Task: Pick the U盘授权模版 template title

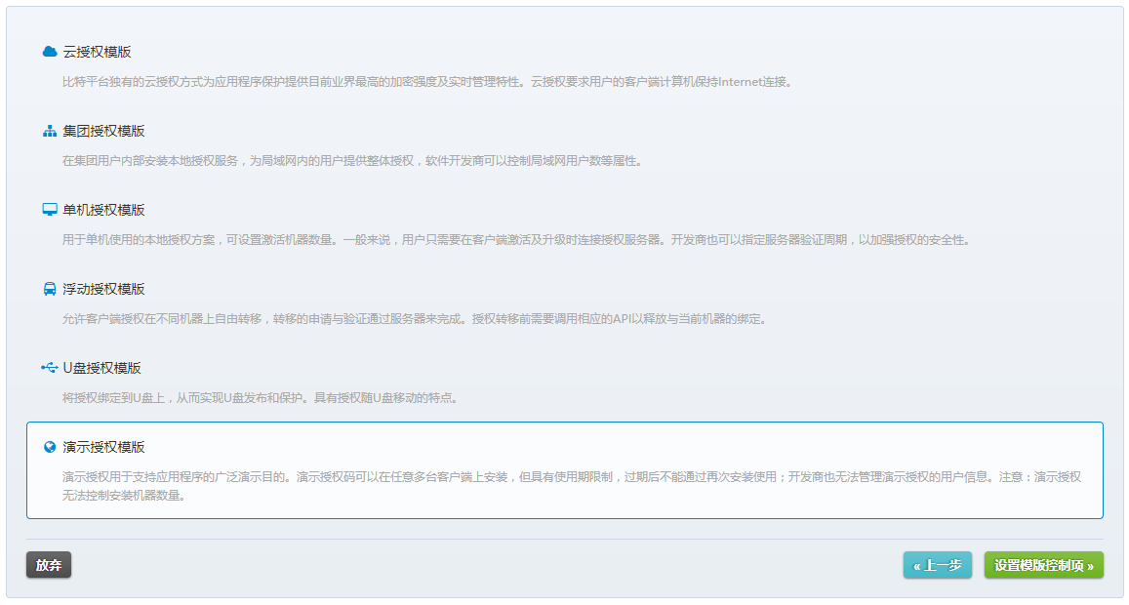Action: pyautogui.click(x=101, y=368)
